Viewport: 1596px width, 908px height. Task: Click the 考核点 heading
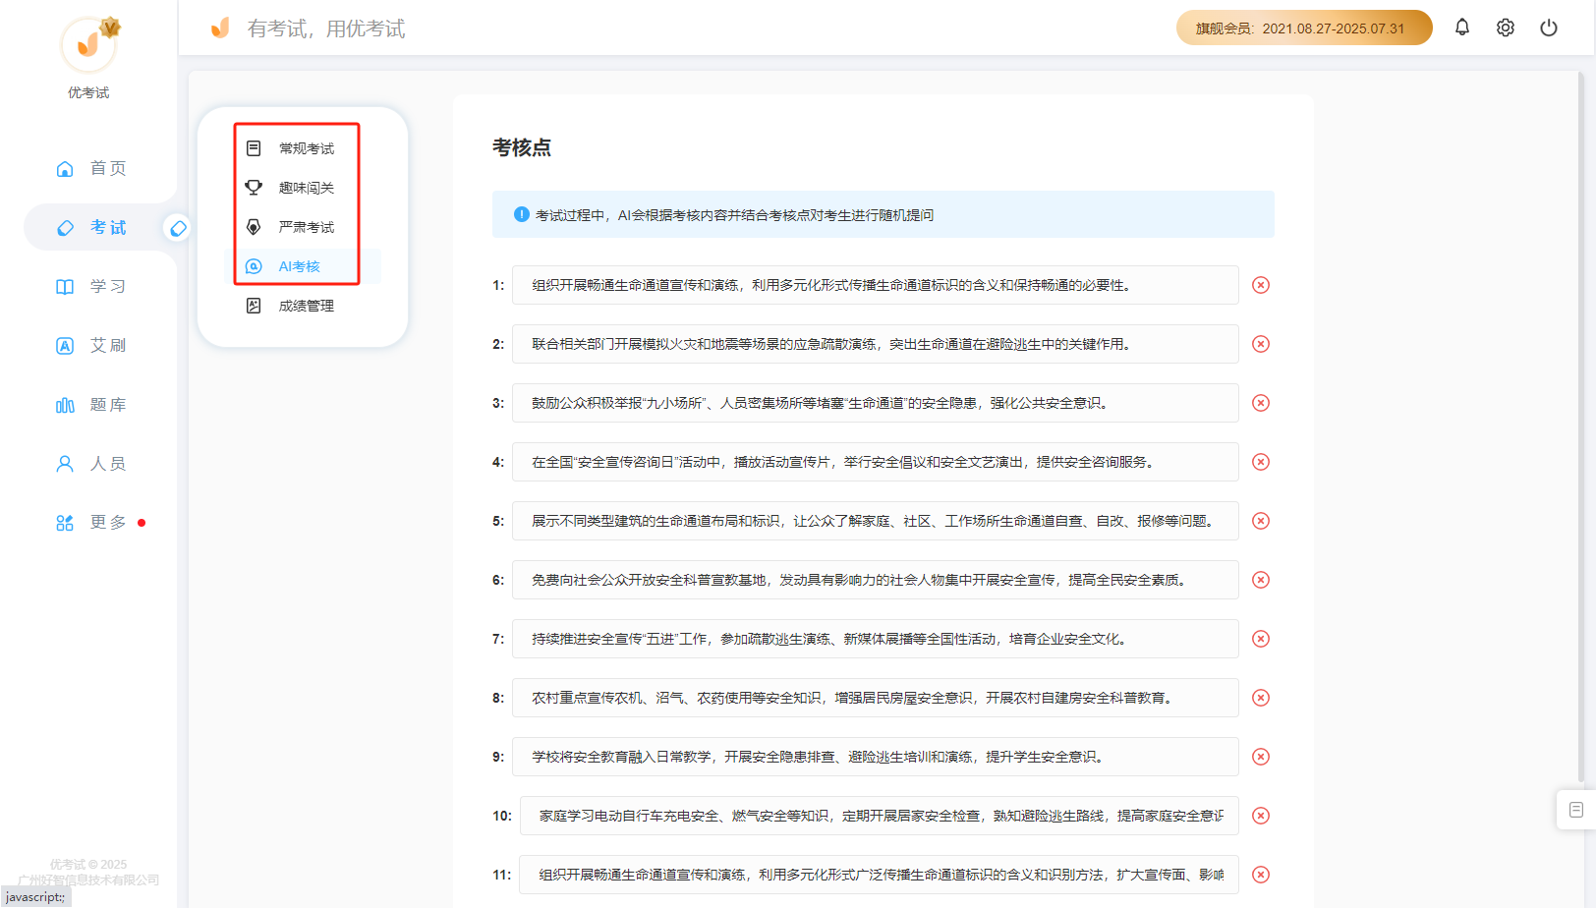point(522,147)
